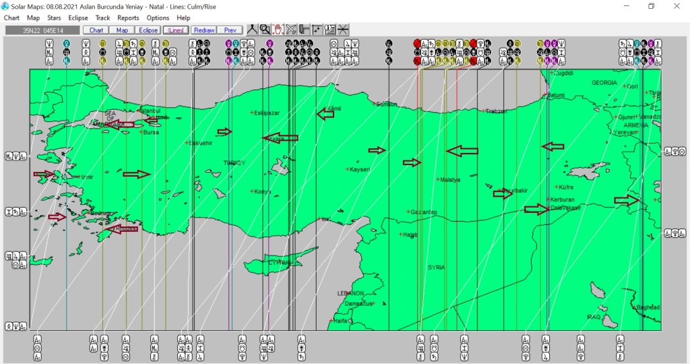This screenshot has width=690, height=364.
Task: Toggle the Lines view button
Action: coord(175,30)
